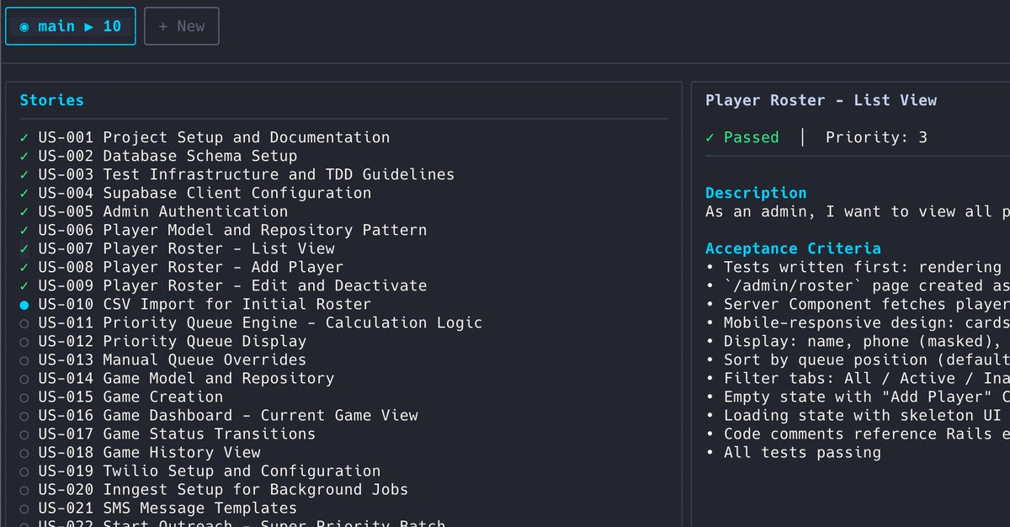Click the All tests passing criterion
Image resolution: width=1010 pixels, height=527 pixels.
[x=793, y=452]
